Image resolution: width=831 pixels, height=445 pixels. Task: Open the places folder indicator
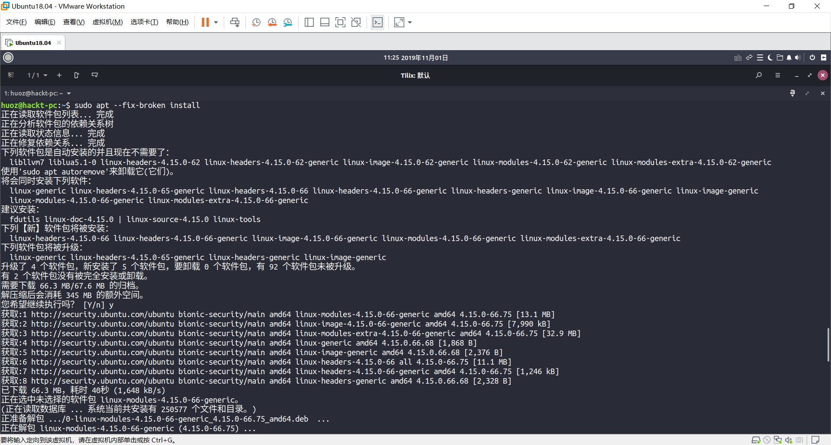coord(779,58)
